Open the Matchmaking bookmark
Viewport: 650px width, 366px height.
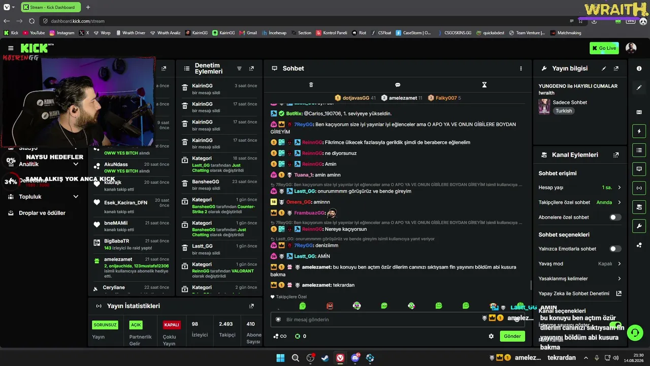tap(566, 33)
